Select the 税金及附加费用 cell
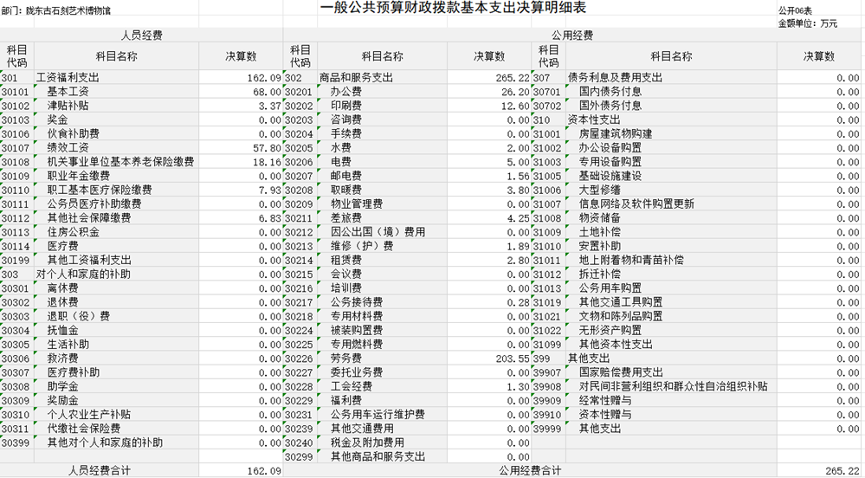865x478 pixels. pos(383,442)
